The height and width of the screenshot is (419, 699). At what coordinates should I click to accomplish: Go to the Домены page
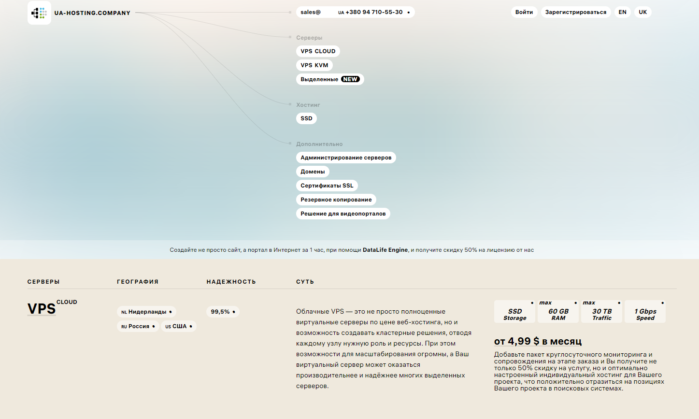[x=313, y=172]
